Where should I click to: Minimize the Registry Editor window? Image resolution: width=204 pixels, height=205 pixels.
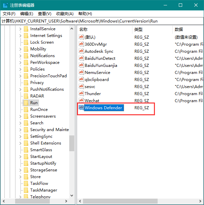click(x=165, y=5)
